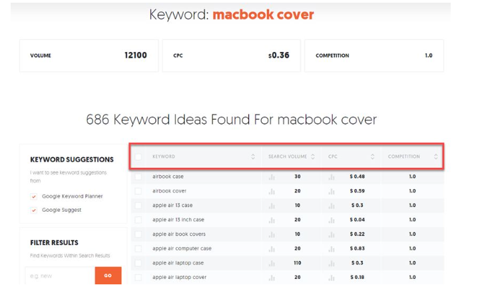Click the Volume 12100 summary card
The width and height of the screenshot is (494, 299).
click(89, 56)
